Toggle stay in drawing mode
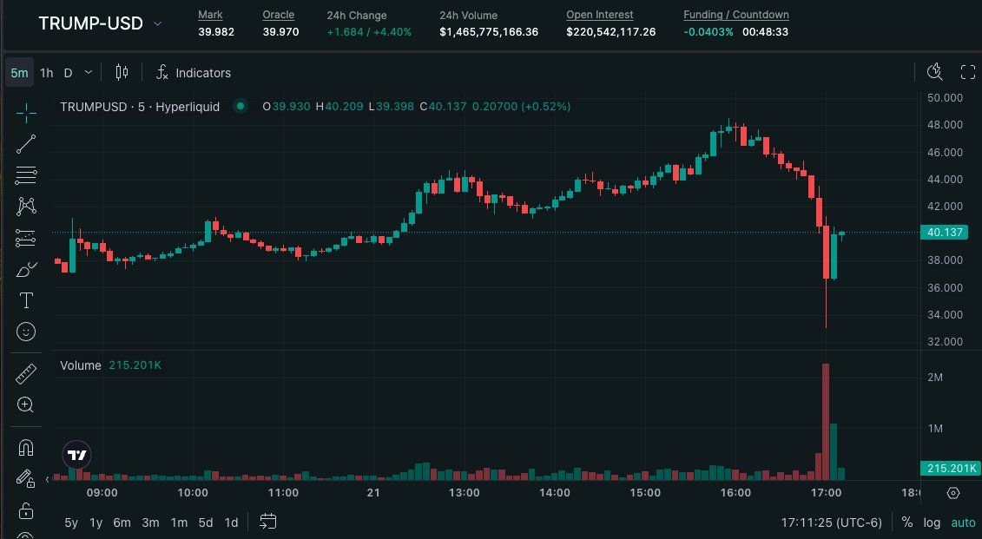Screen dimensions: 982x539 coord(26,479)
